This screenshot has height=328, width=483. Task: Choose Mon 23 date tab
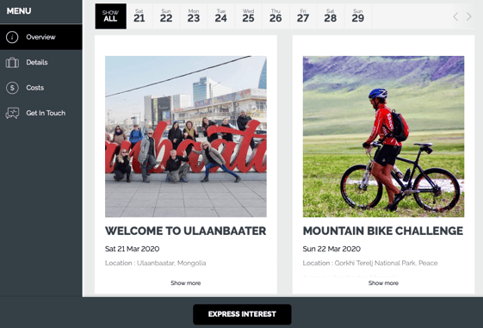[x=194, y=16]
